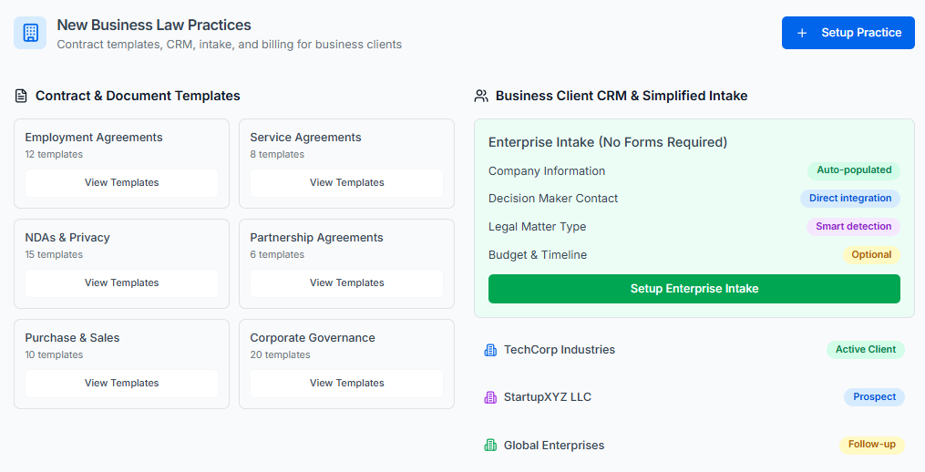
Task: Select the Auto-populated badge on Company Information
Action: (x=853, y=170)
